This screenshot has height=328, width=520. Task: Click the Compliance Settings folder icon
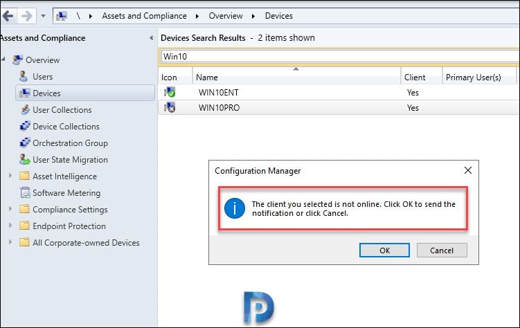click(x=24, y=209)
